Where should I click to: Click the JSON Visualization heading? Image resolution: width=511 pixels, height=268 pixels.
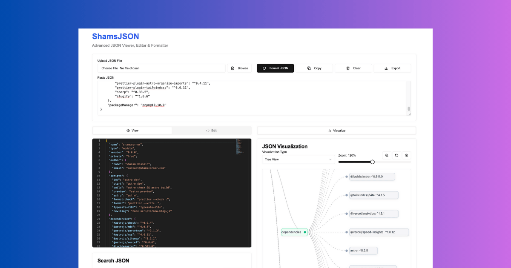click(x=285, y=146)
